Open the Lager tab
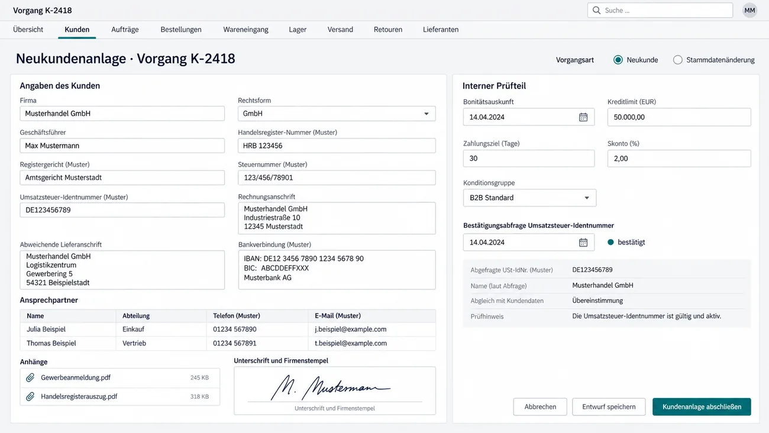This screenshot has height=433, width=769. coord(298,30)
